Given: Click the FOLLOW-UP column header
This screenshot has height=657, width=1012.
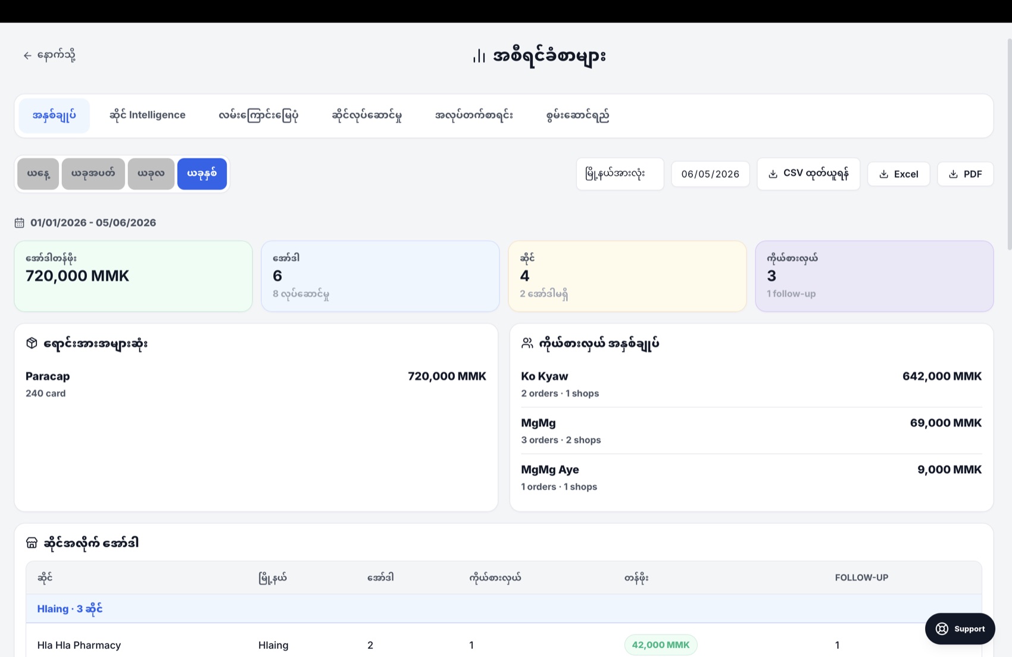Looking at the screenshot, I should pos(861,578).
